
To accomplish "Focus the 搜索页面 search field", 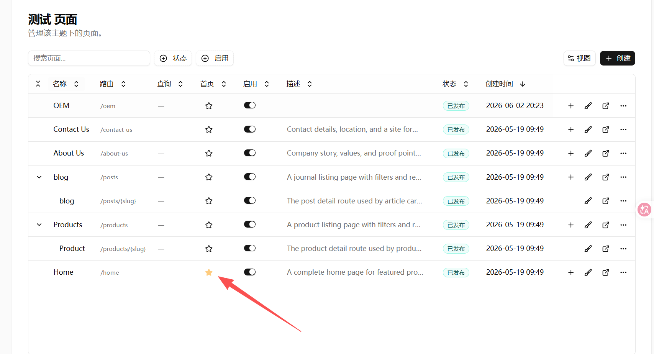I will pyautogui.click(x=89, y=58).
